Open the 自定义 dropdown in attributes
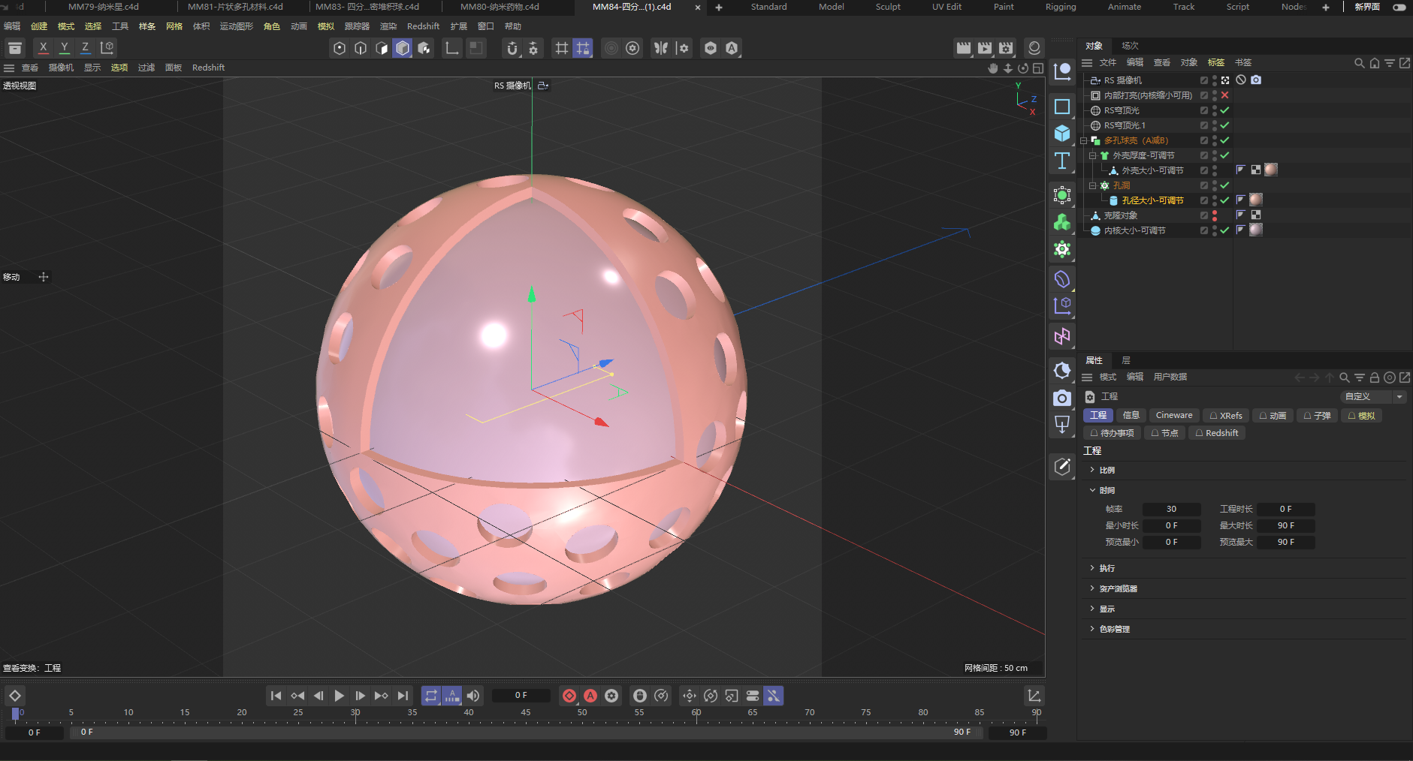This screenshot has width=1413, height=761. point(1373,396)
